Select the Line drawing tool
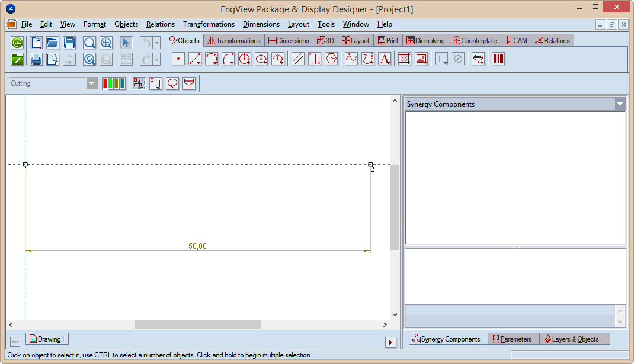 click(x=195, y=59)
